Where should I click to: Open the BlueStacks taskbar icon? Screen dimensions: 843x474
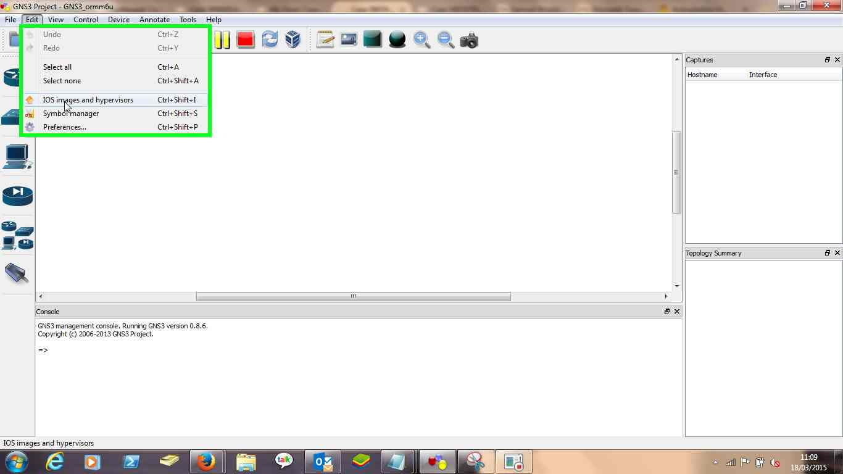(x=361, y=462)
